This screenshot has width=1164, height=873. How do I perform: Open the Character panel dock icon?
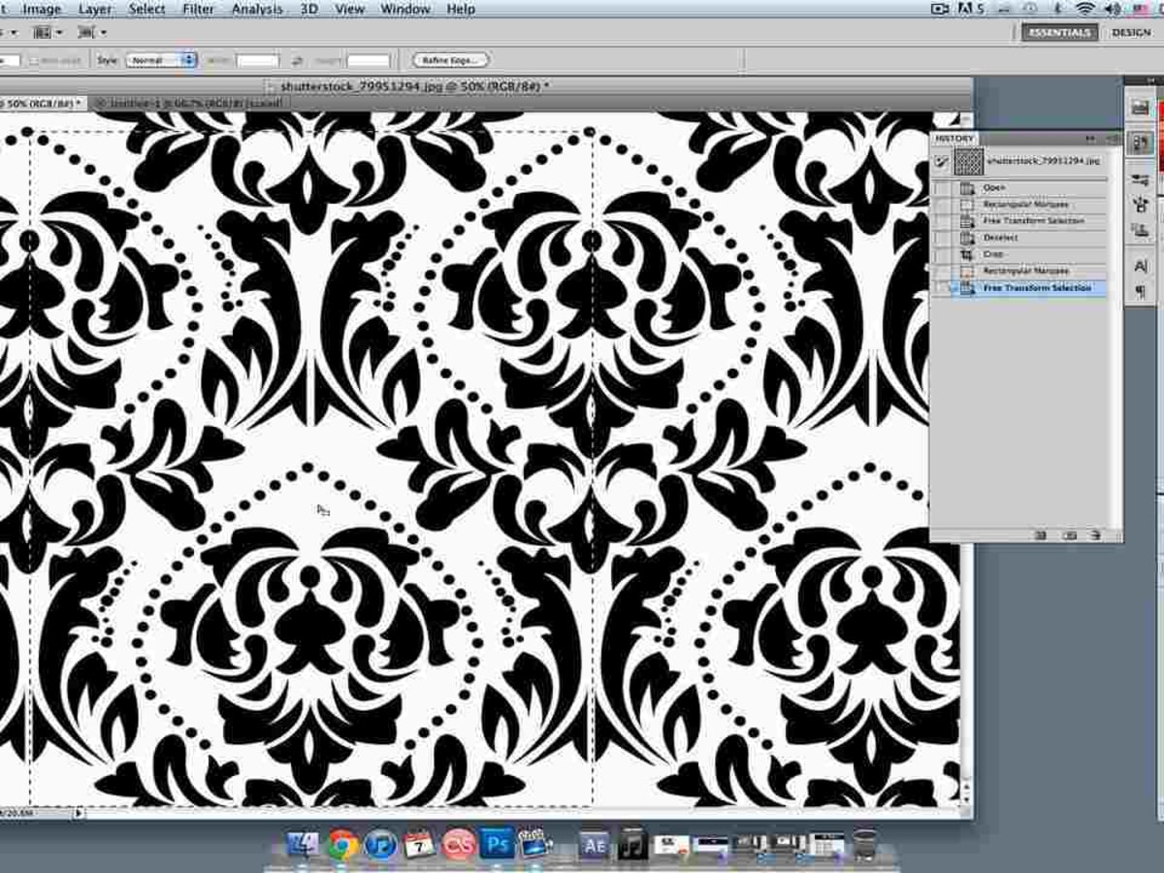point(1141,266)
